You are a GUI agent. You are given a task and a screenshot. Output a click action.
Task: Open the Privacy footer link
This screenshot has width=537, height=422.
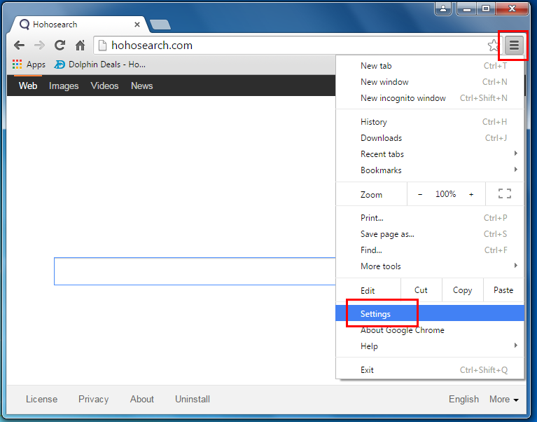pyautogui.click(x=94, y=400)
